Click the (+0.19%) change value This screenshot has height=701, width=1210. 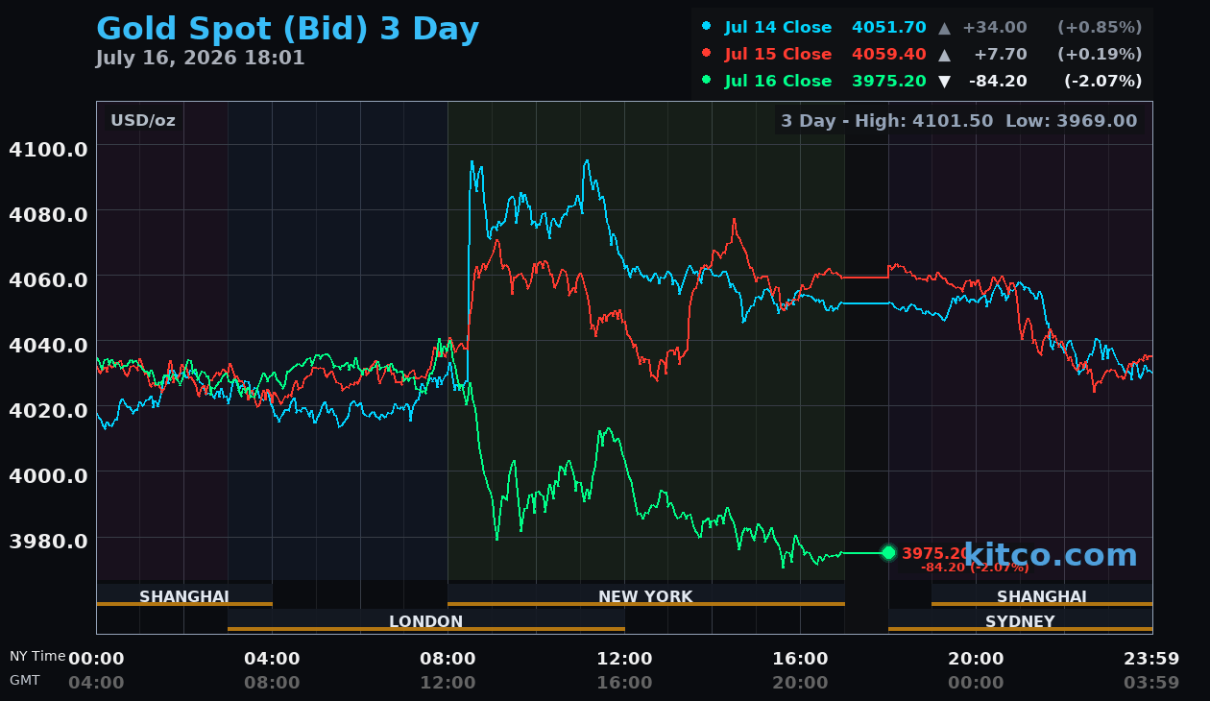[x=1100, y=54]
